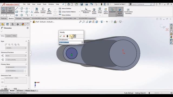The height and width of the screenshot is (97, 173).
Task: Toggle Shaded Sketch Contours
Action: 120,12
